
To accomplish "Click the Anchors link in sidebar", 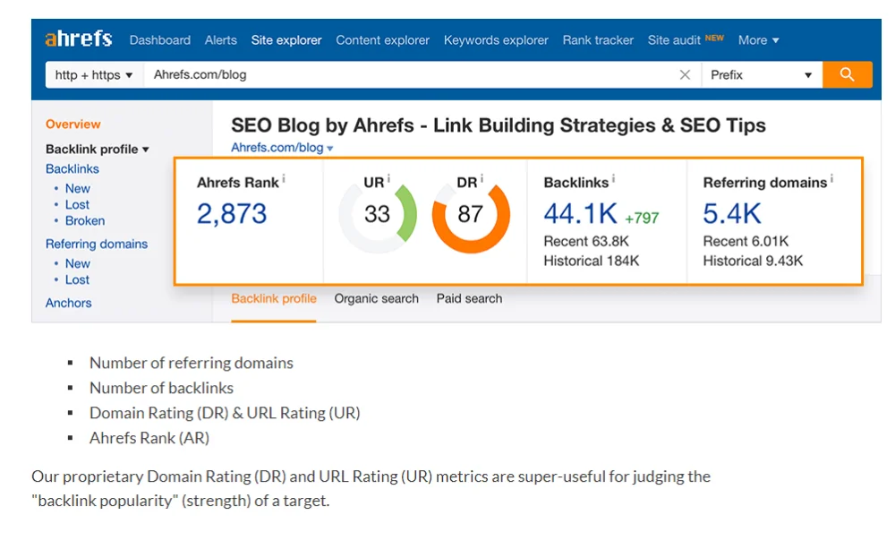I will pyautogui.click(x=69, y=304).
